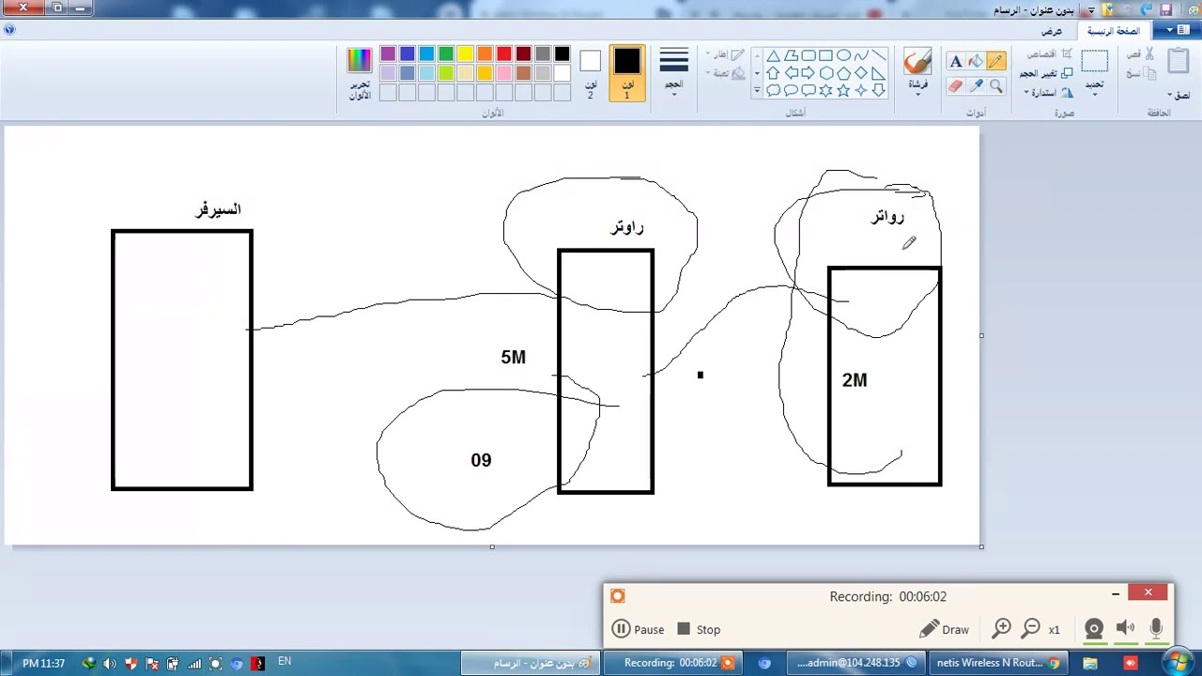Toggle microphone in recorder panel
Image resolution: width=1202 pixels, height=676 pixels.
pos(1156,629)
